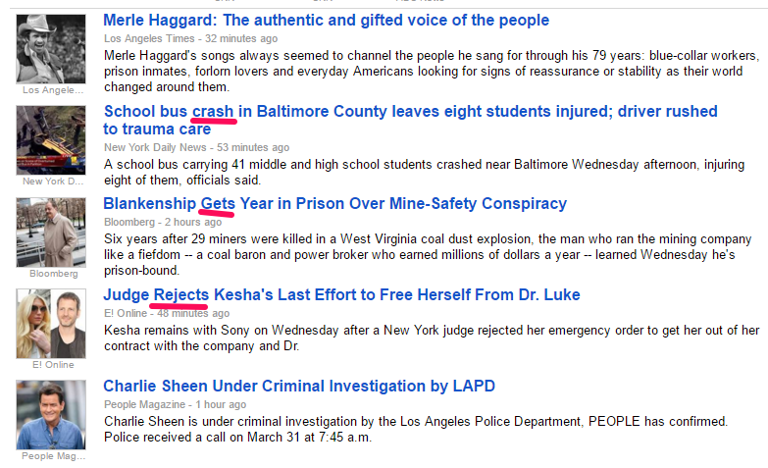Click the New York Daily News source
This screenshot has width=768, height=468.
(x=155, y=147)
